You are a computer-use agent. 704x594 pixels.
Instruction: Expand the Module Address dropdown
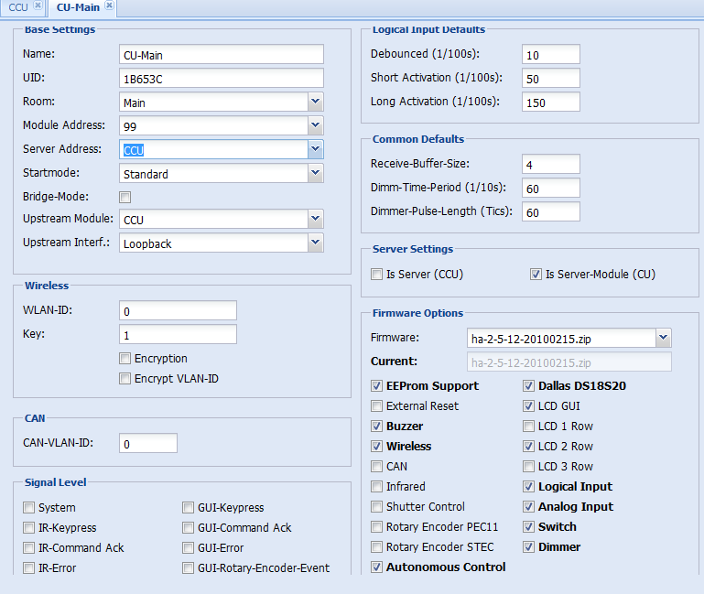[316, 125]
